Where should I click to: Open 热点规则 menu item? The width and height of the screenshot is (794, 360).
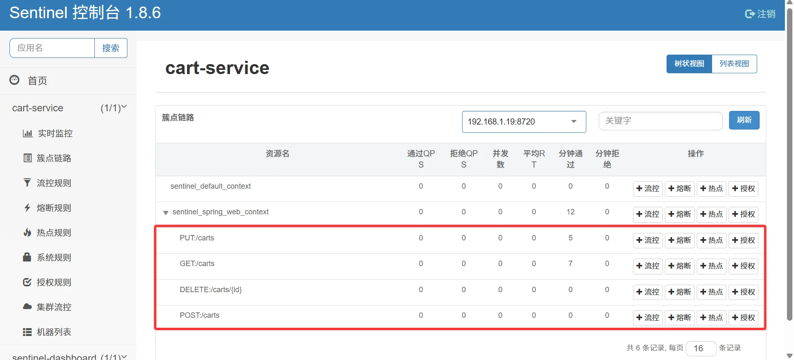[x=54, y=233]
